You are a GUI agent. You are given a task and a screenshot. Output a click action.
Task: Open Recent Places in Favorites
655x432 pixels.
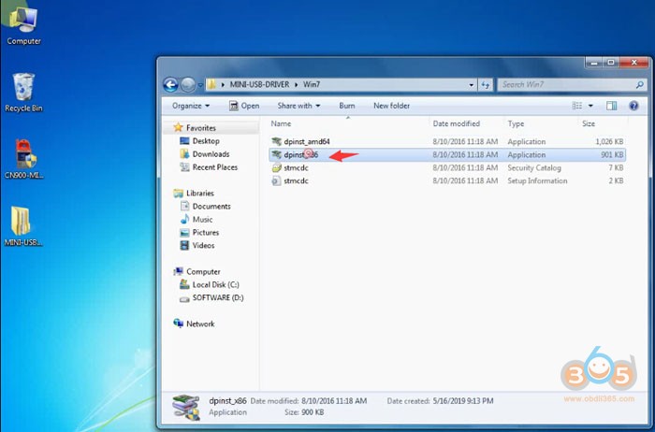(214, 167)
